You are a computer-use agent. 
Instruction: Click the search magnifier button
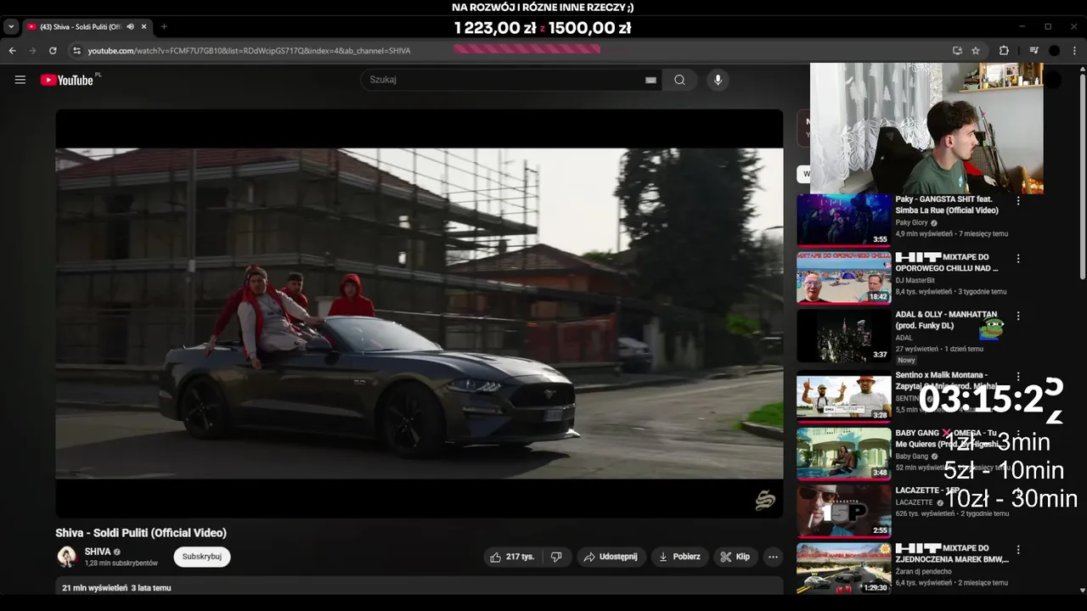click(679, 80)
